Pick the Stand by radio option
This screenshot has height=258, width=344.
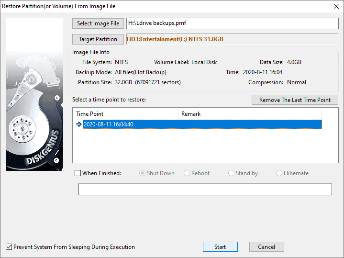(x=231, y=173)
